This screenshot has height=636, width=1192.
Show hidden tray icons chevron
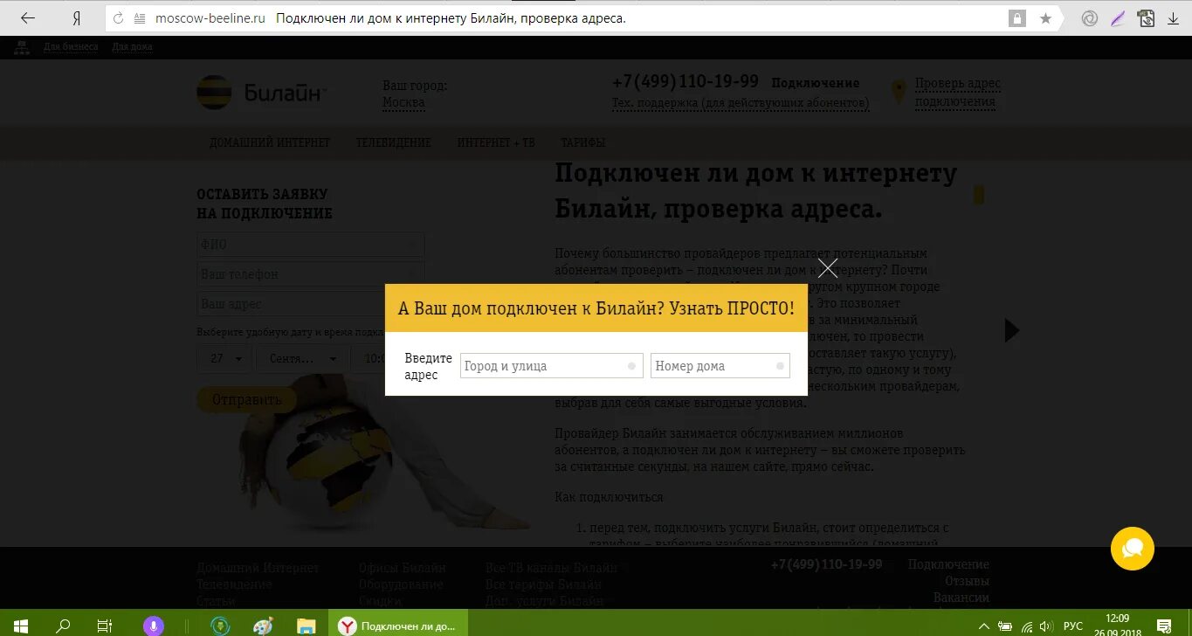click(984, 626)
